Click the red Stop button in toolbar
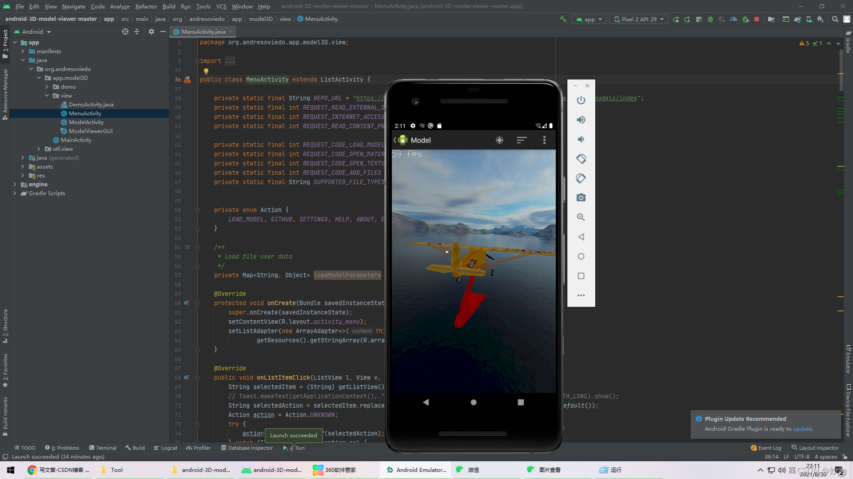 pos(757,19)
